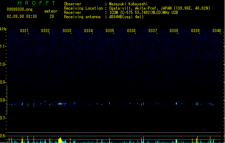
Task: Click the Observer field label
Action: [x=73, y=4]
